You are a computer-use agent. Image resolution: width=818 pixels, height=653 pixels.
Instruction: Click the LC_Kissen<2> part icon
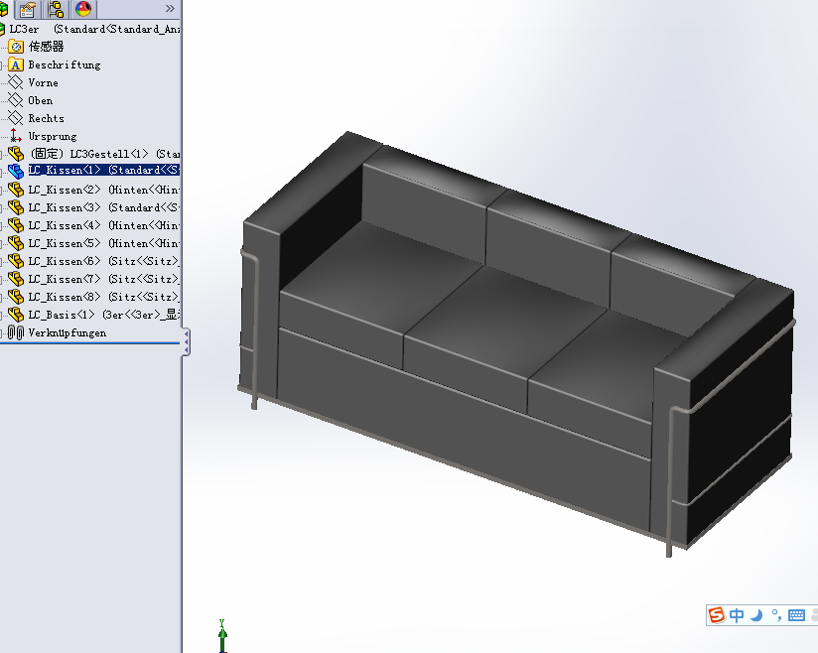16,190
